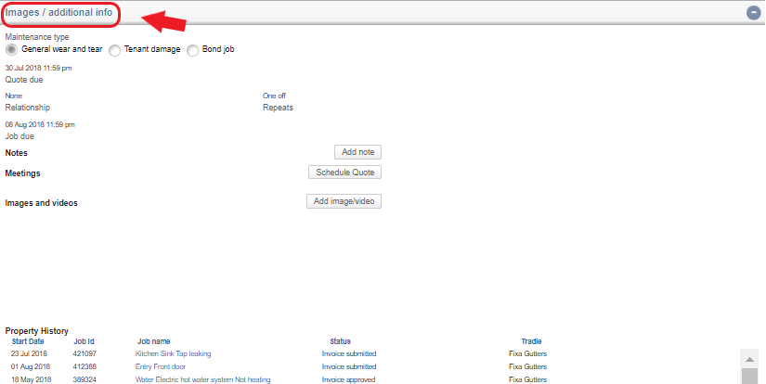Click Job due date 08 Aug 2018
The height and width of the screenshot is (384, 766).
(x=40, y=124)
